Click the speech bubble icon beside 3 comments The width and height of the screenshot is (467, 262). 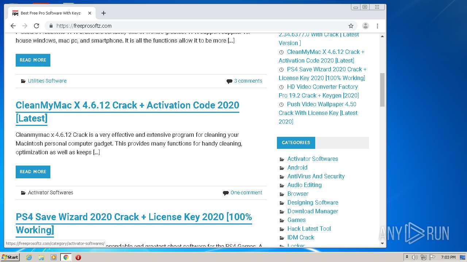point(229,81)
